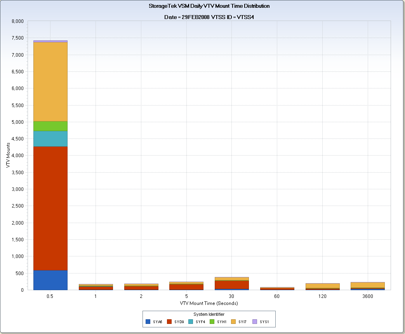Click the SYD9 red legend swatch
Screen dimensions: 405x334
click(169, 322)
